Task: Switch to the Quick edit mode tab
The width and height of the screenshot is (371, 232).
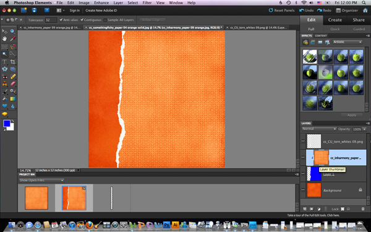Action: [335, 29]
